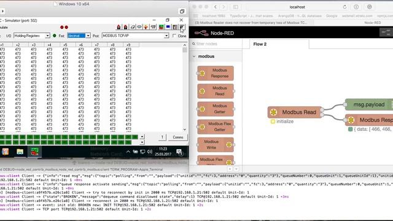Click the first red house icon in Simulator toolbar

[119, 27]
